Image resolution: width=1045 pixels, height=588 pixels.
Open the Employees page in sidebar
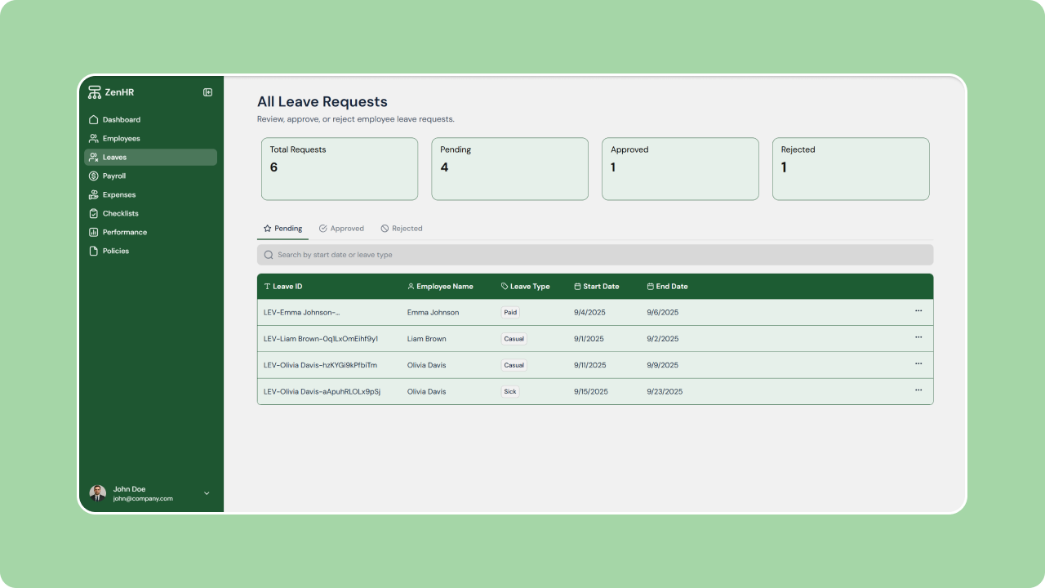pos(150,138)
